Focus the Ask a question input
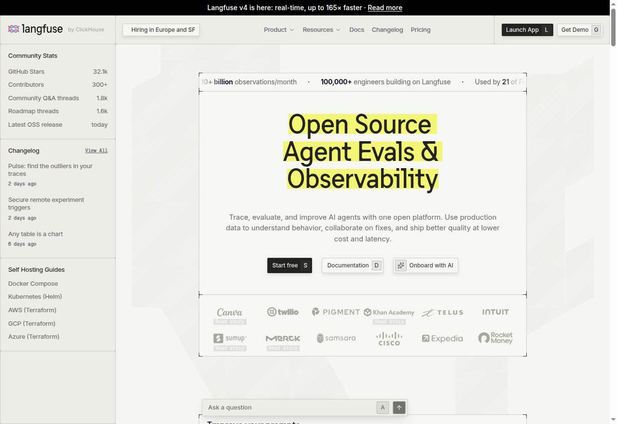The width and height of the screenshot is (617, 424). [x=289, y=408]
